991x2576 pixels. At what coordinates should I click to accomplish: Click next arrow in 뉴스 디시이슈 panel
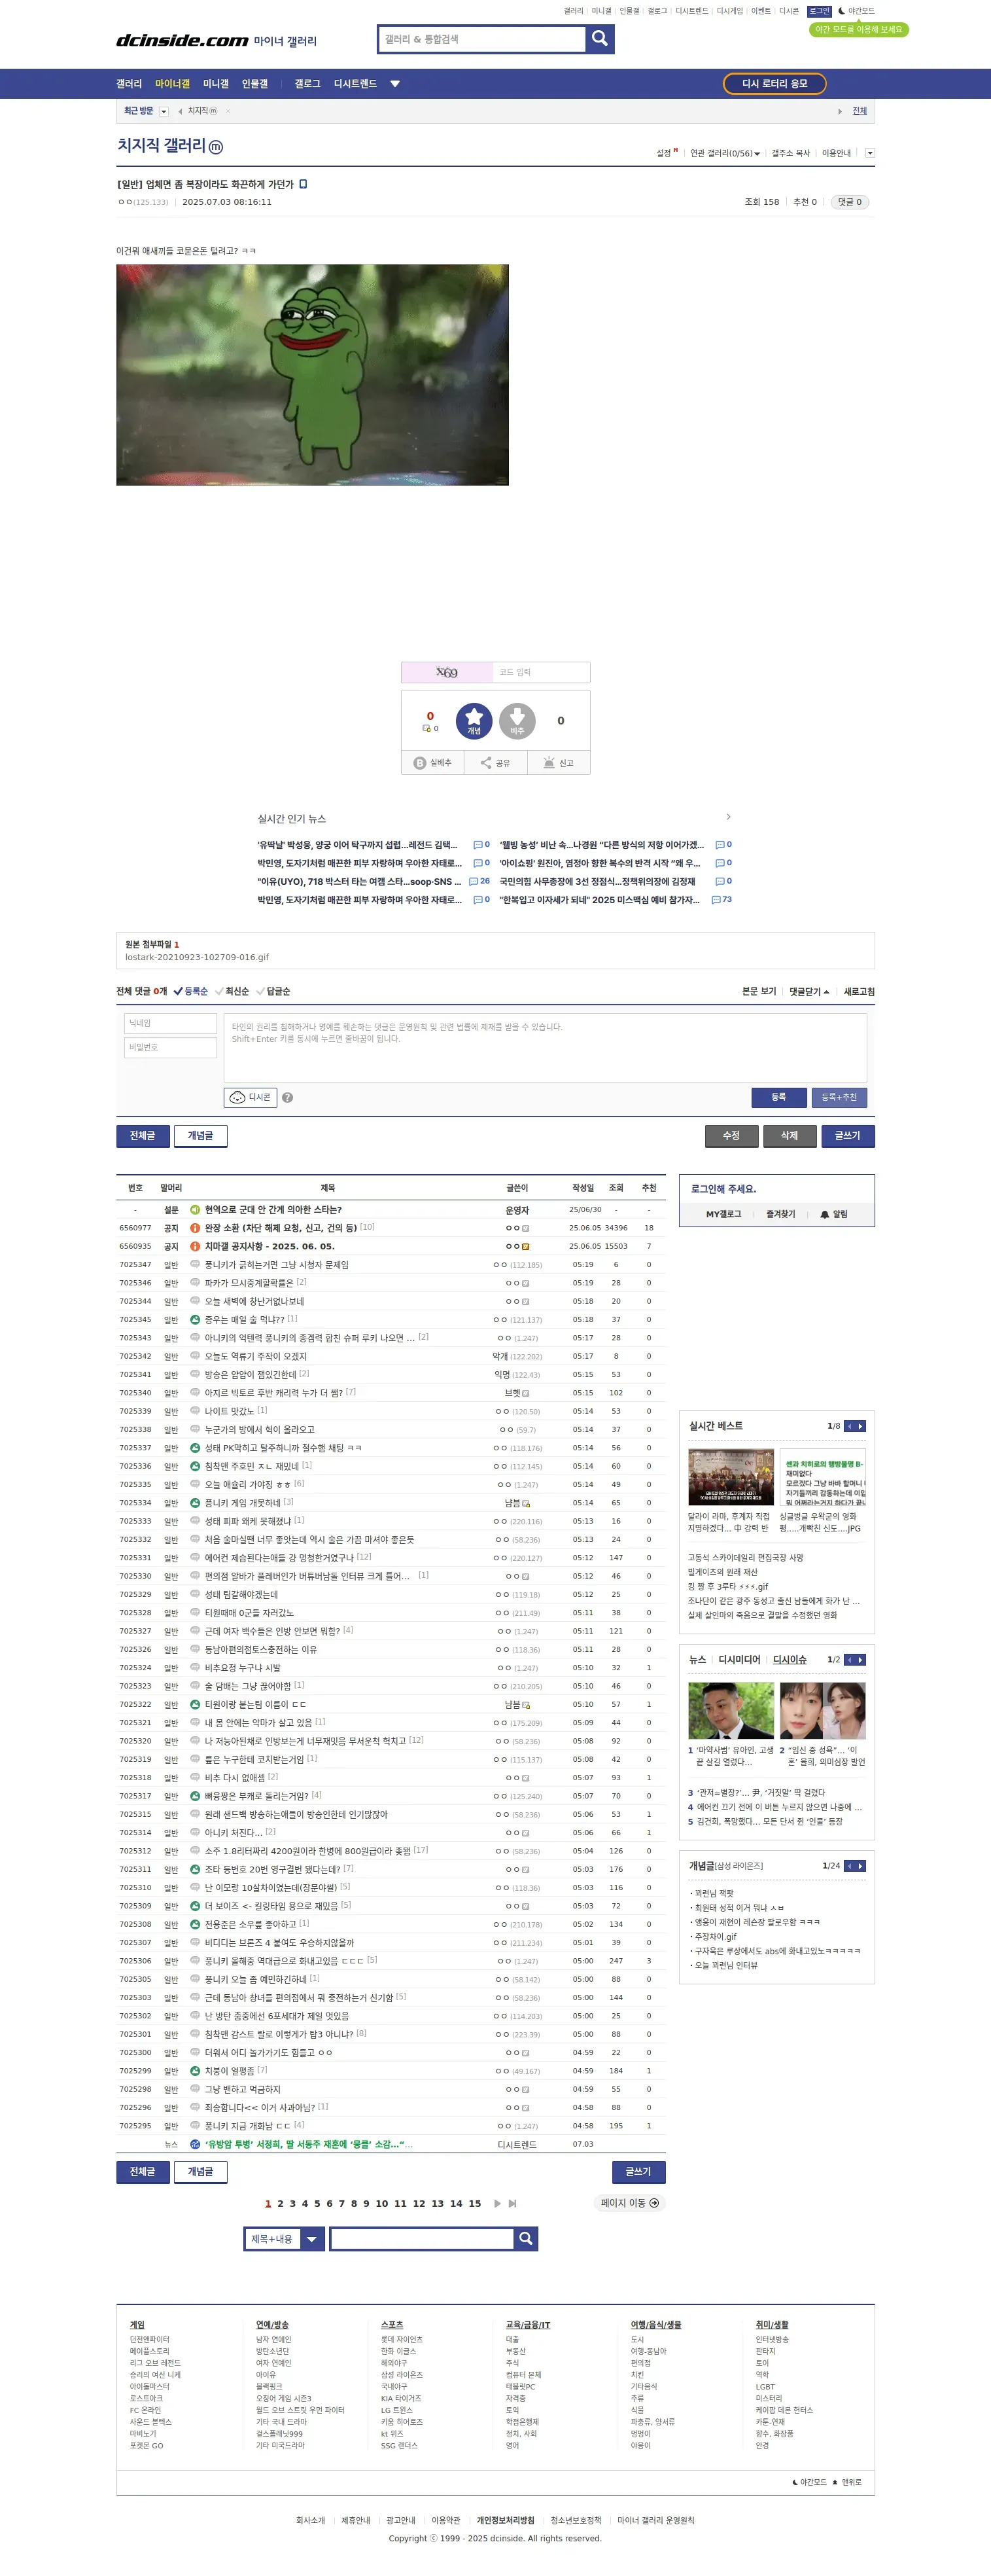(x=860, y=1659)
